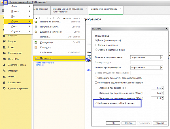
Task: Select Формы в отдельных окнах option
Action: pyautogui.click(x=96, y=50)
